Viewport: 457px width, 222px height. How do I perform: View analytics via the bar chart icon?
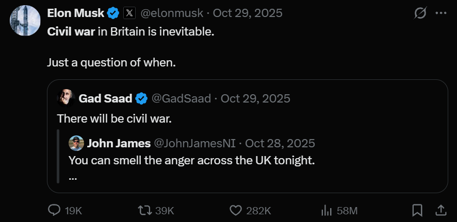pos(327,210)
